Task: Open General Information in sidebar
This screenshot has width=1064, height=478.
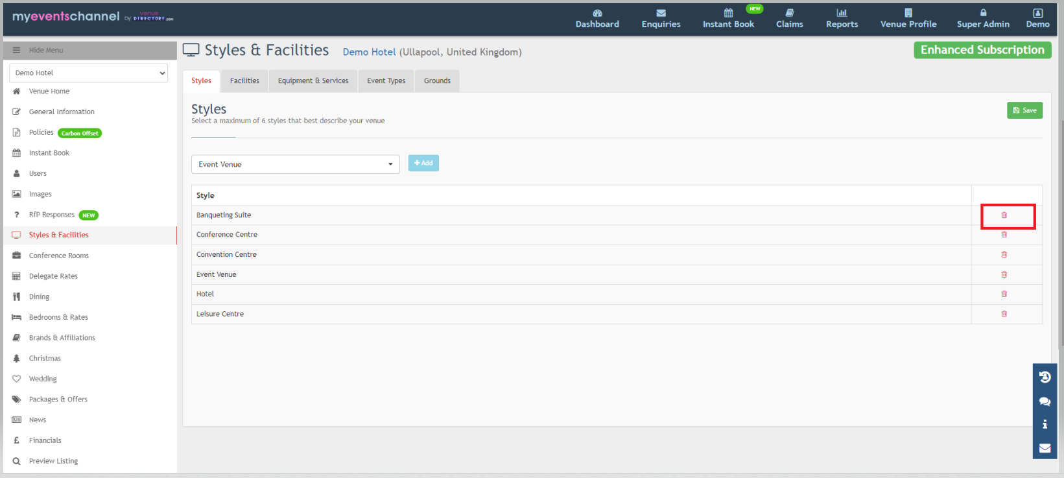Action: coord(62,112)
